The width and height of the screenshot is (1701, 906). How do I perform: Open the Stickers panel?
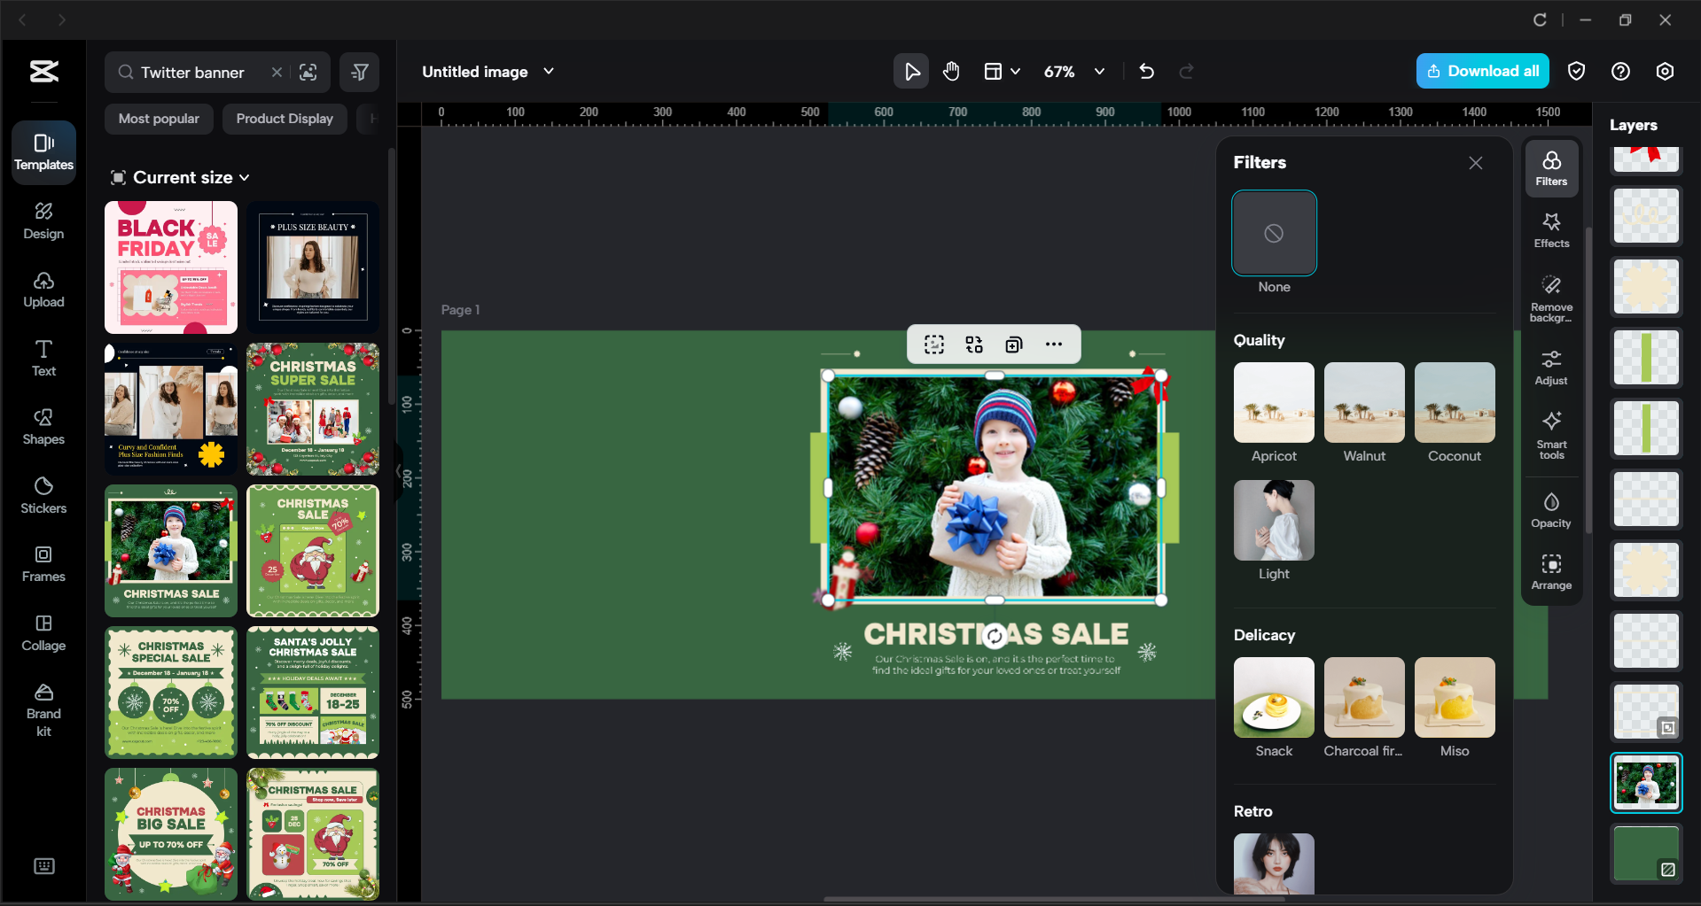[x=43, y=494]
